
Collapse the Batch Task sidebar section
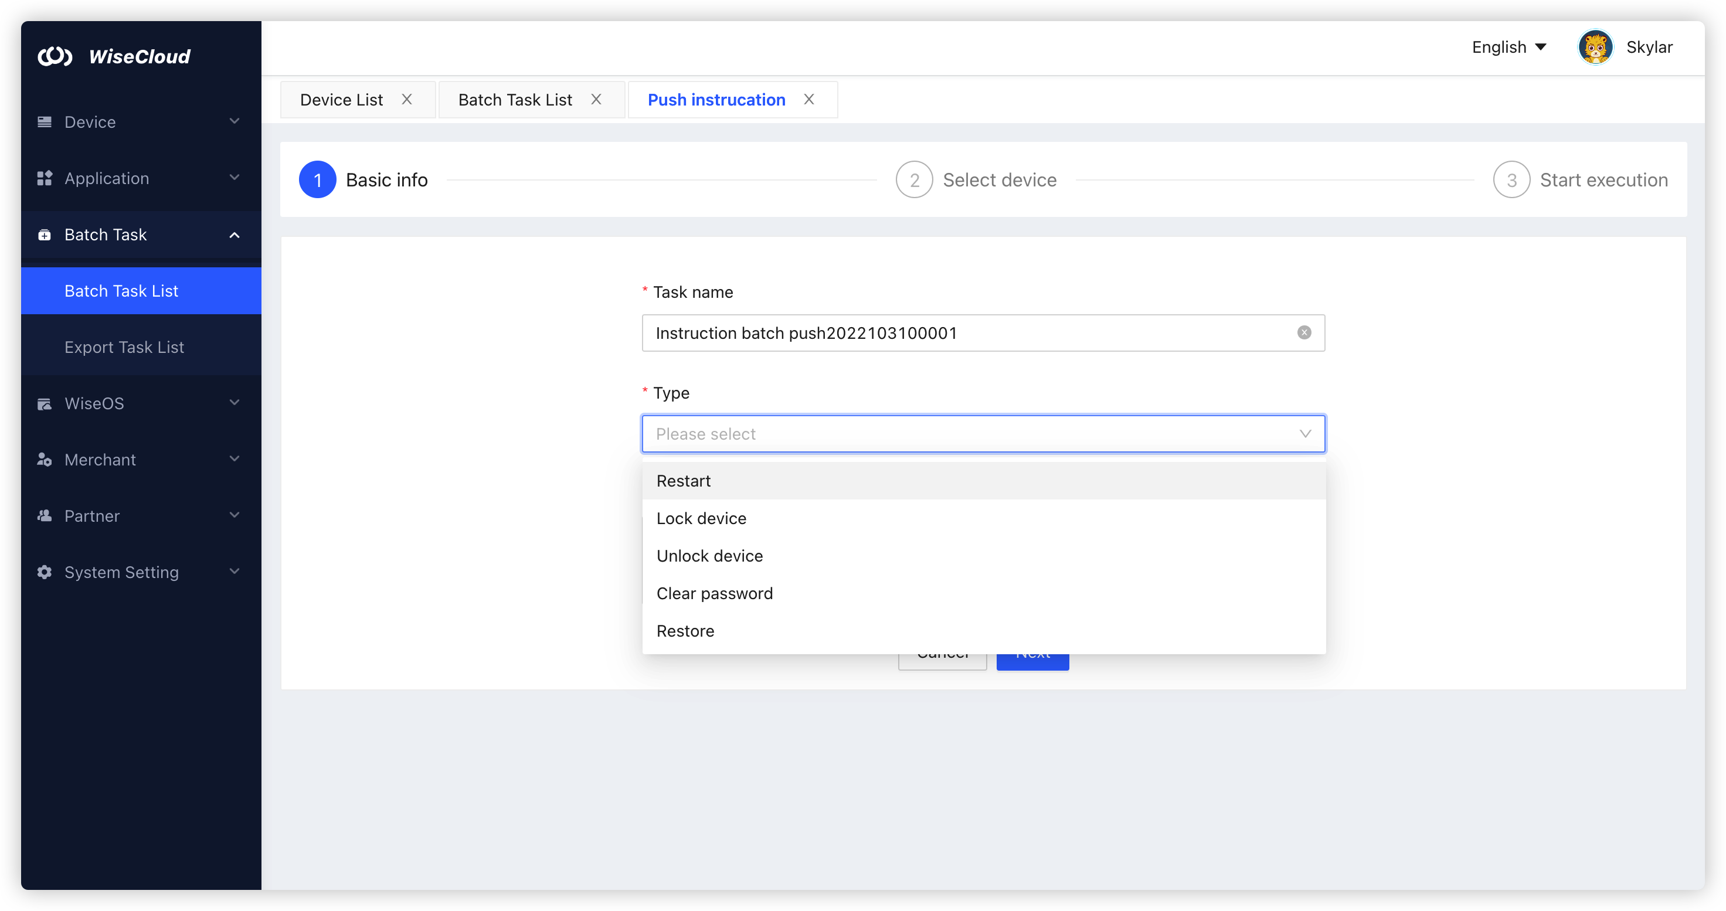tap(233, 234)
